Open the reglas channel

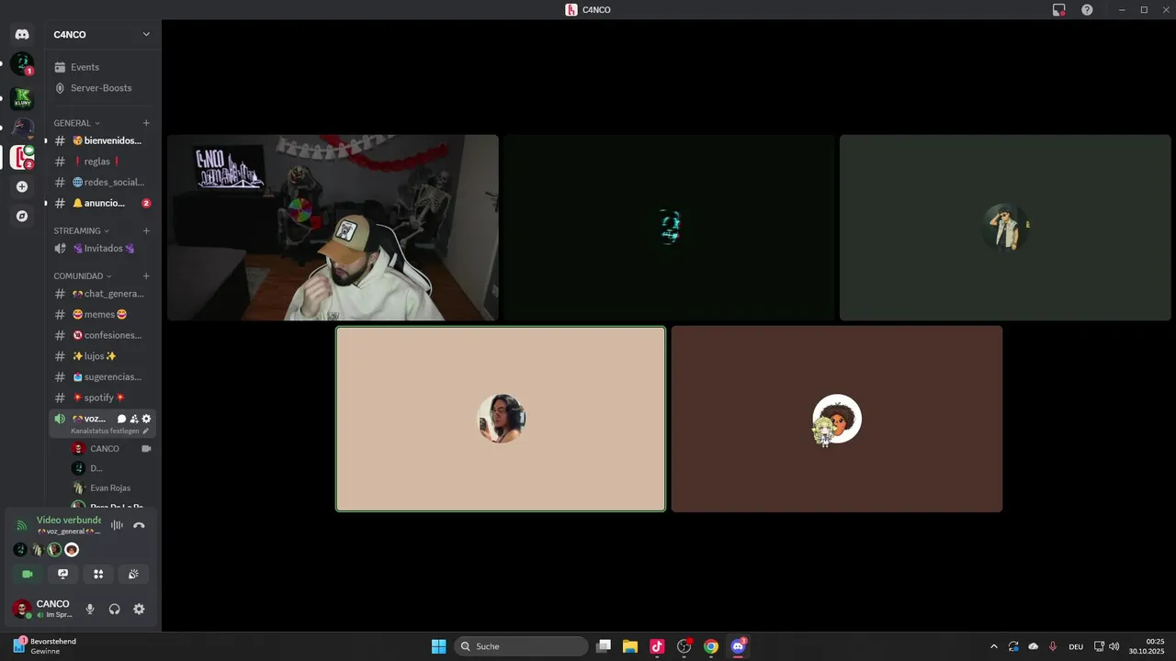(x=103, y=162)
